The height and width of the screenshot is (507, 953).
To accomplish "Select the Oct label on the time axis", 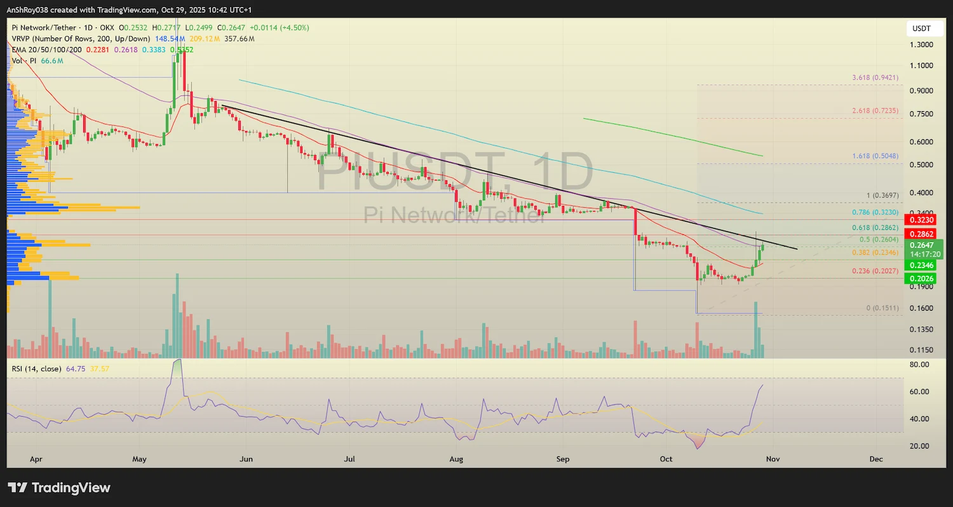I will tap(665, 459).
